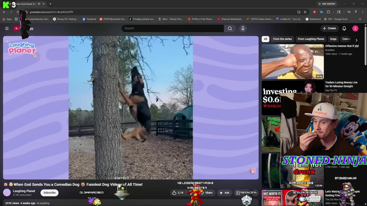The height and width of the screenshot is (206, 367).
Task: Select the All filter chip
Action: tap(266, 39)
